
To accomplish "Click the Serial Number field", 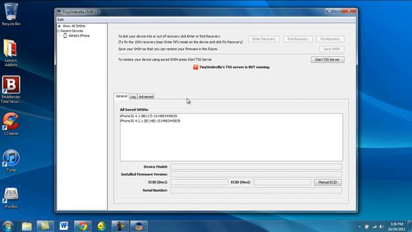I will [256, 190].
